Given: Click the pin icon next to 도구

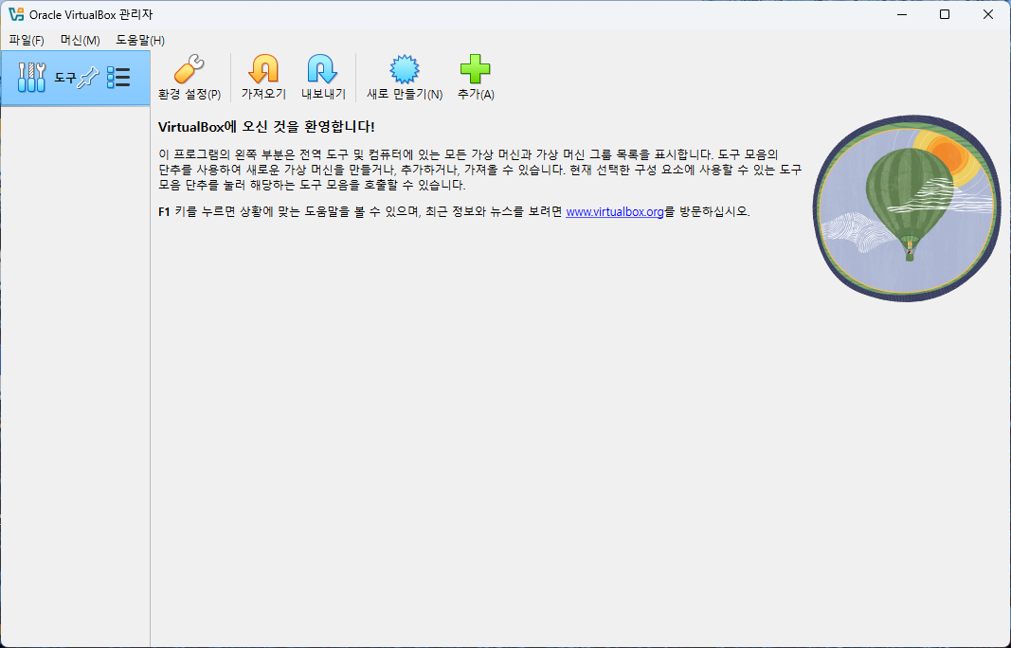Looking at the screenshot, I should pyautogui.click(x=88, y=78).
